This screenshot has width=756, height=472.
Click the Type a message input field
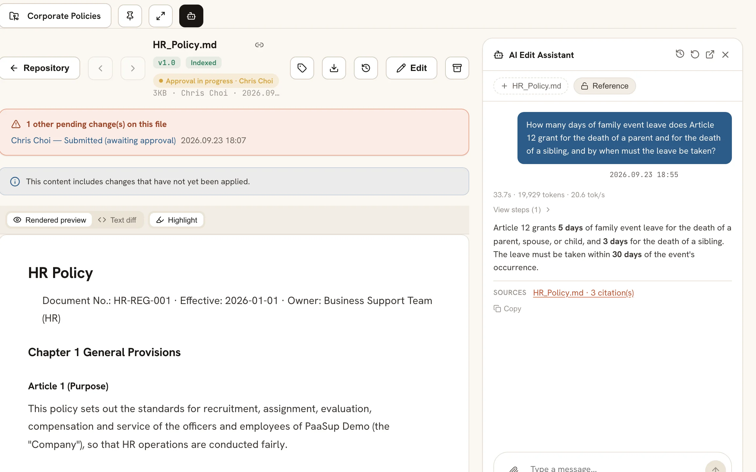click(x=613, y=469)
